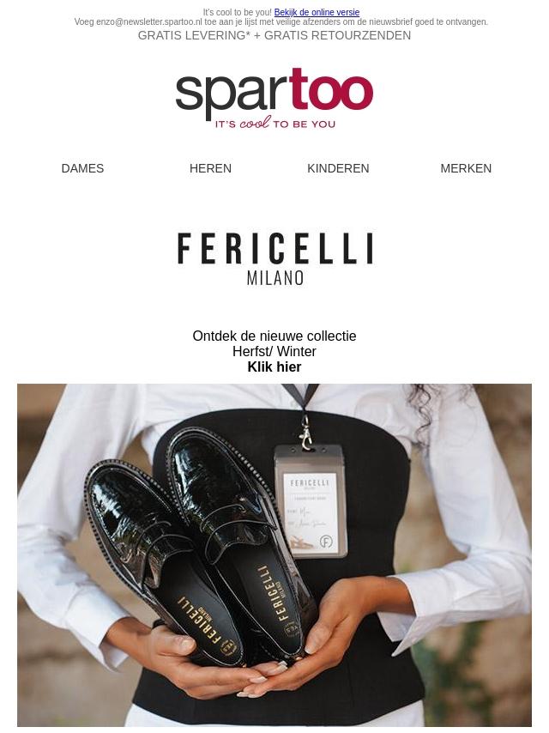The width and height of the screenshot is (549, 733).
Task: Open the MERKEN brands page
Action: point(466,168)
